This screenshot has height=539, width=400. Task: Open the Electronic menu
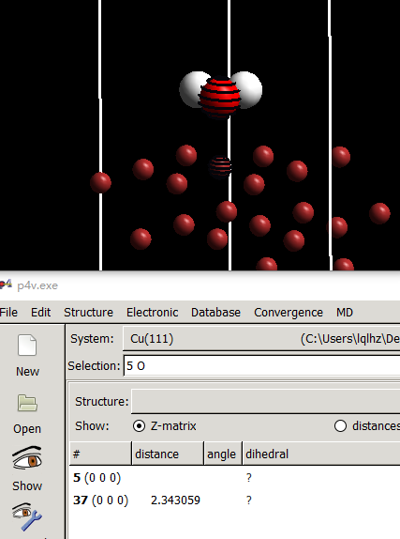click(153, 312)
